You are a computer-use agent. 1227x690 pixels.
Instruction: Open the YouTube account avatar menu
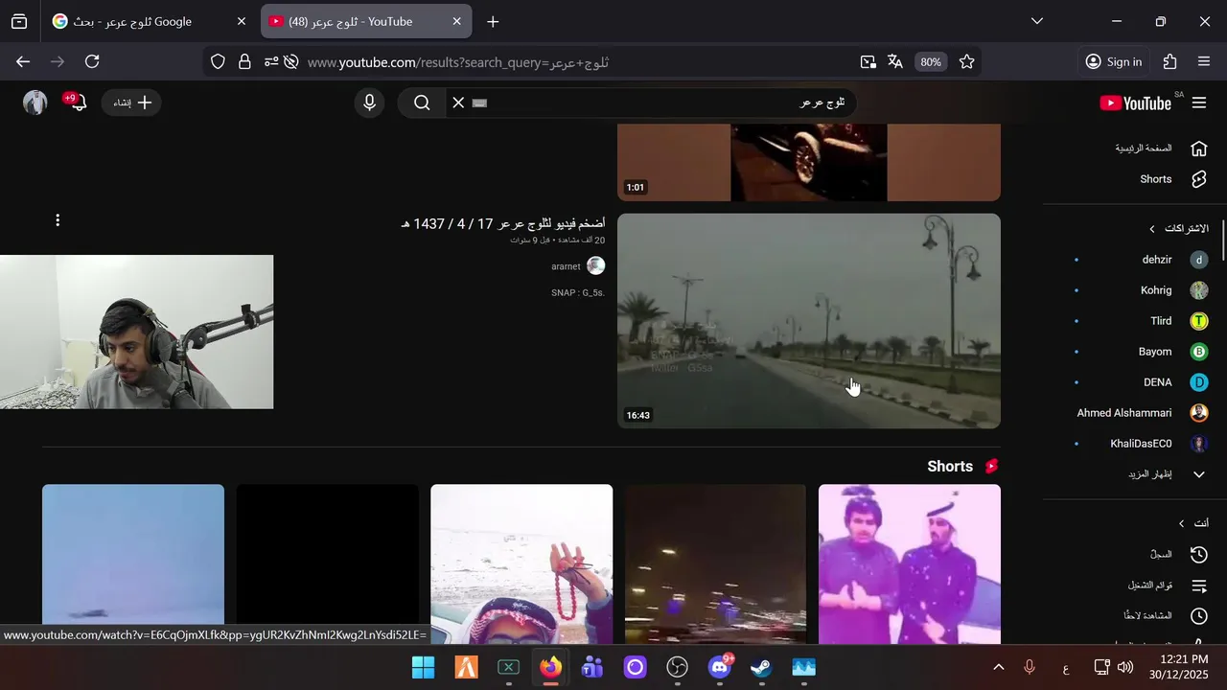click(x=35, y=103)
